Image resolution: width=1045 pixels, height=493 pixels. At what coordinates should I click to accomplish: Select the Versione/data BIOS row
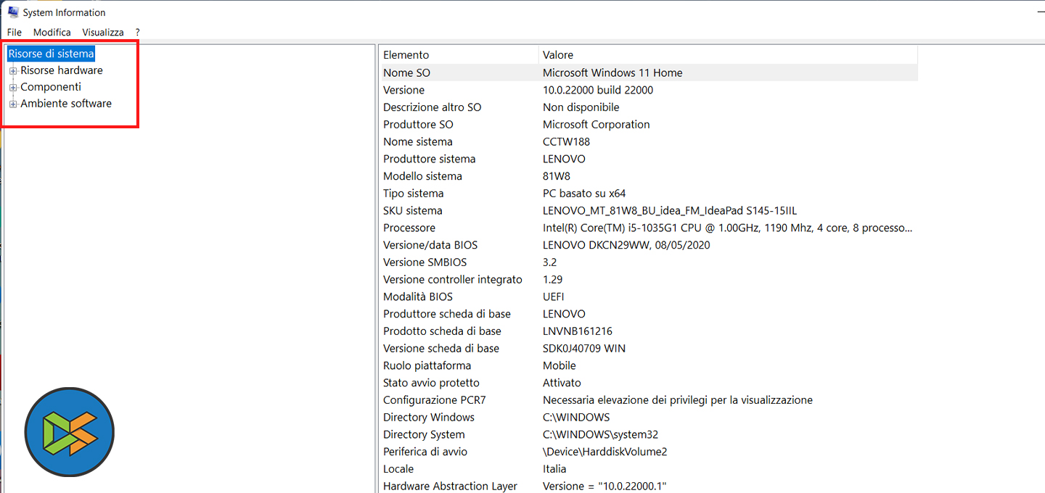[x=649, y=245]
